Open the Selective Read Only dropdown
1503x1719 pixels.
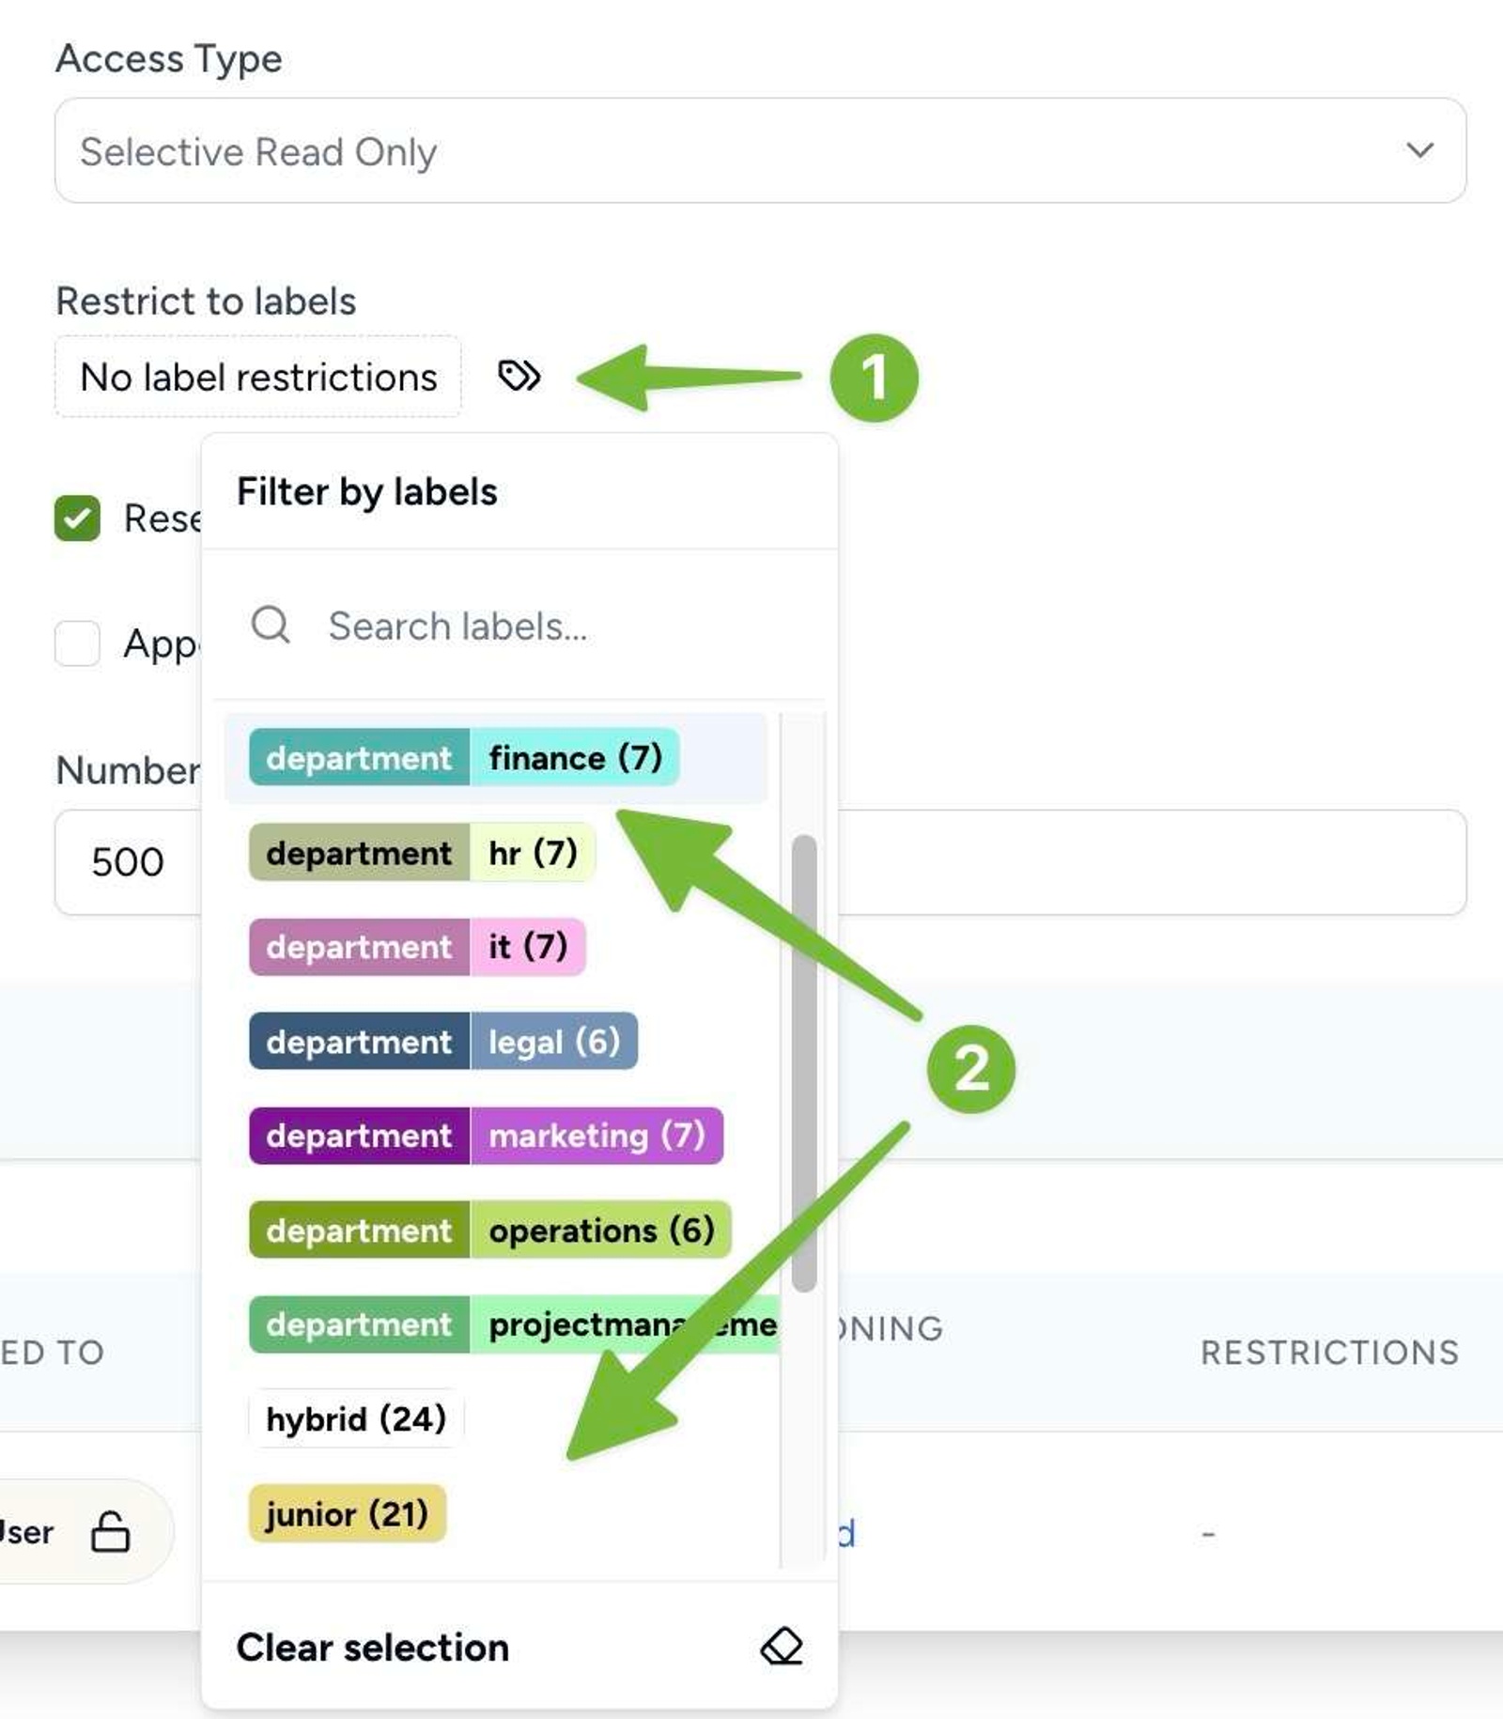pos(760,150)
